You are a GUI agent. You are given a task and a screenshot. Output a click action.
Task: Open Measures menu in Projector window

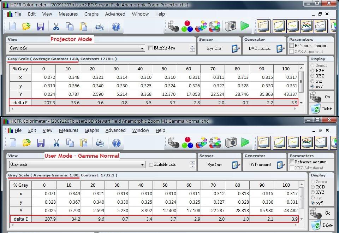(68, 14)
